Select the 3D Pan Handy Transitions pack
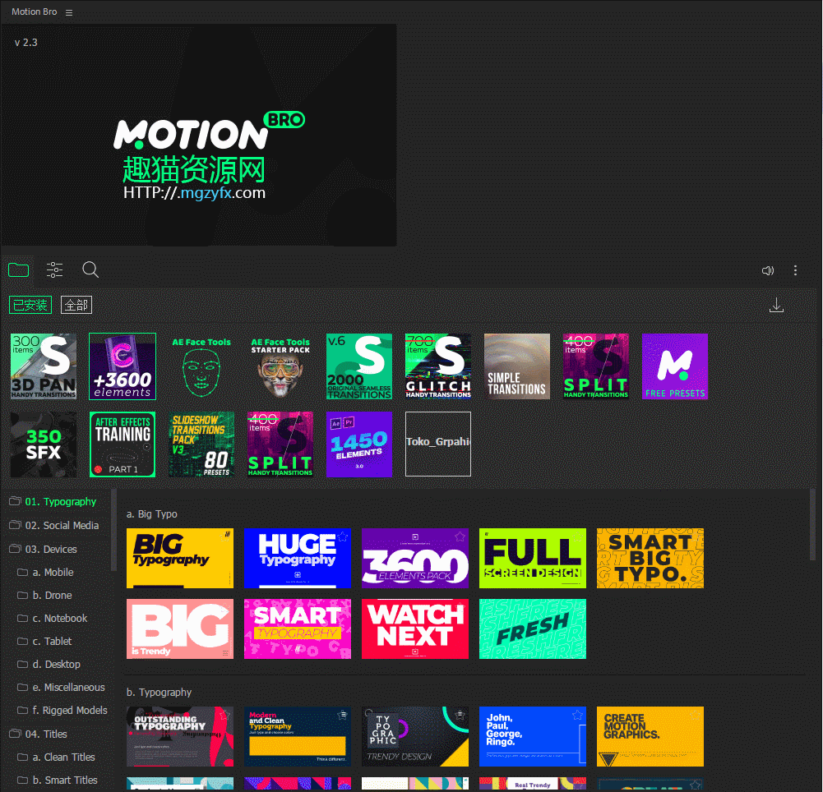 click(44, 366)
